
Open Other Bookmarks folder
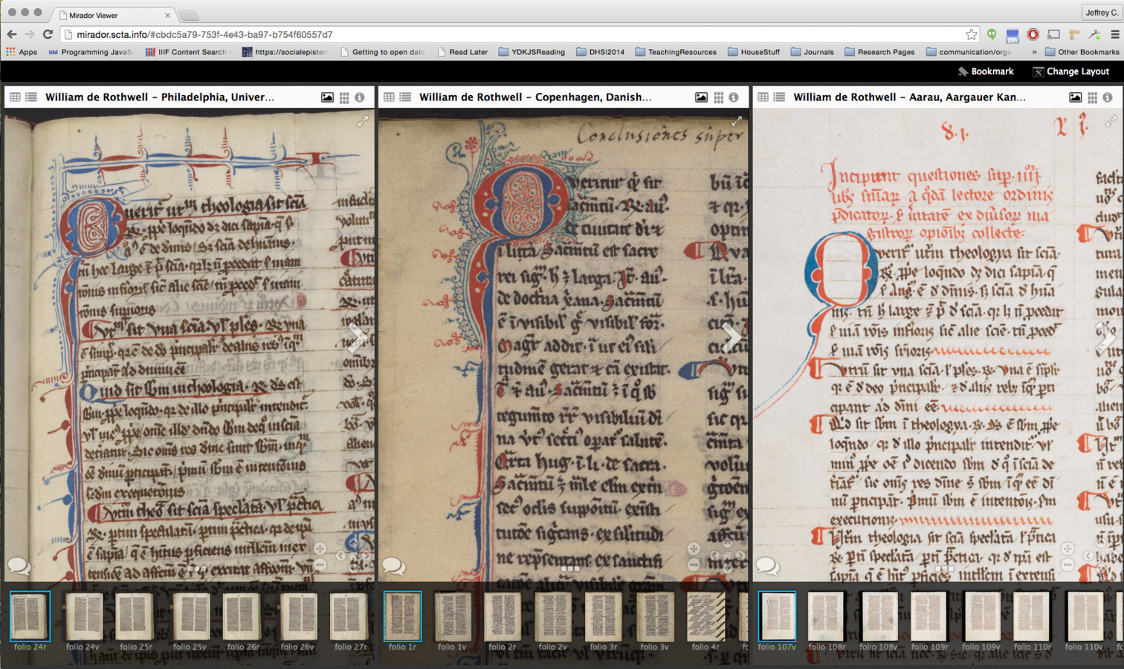[1082, 52]
